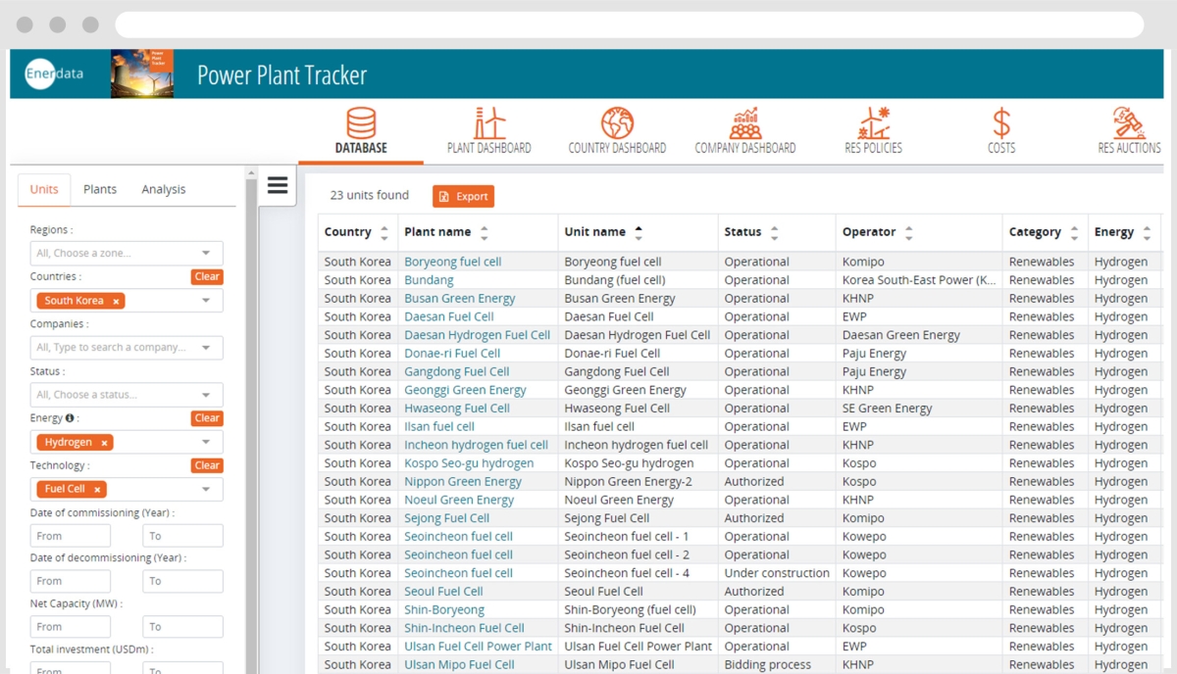
Task: Switch to the Plants tab
Action: (x=99, y=189)
